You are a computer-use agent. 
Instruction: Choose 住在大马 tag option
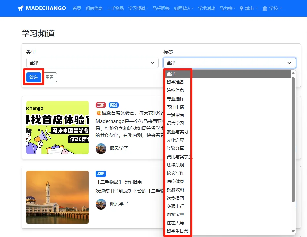228,223
